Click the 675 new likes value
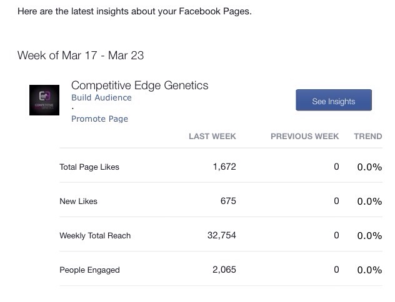The image size is (395, 302). 227,202
